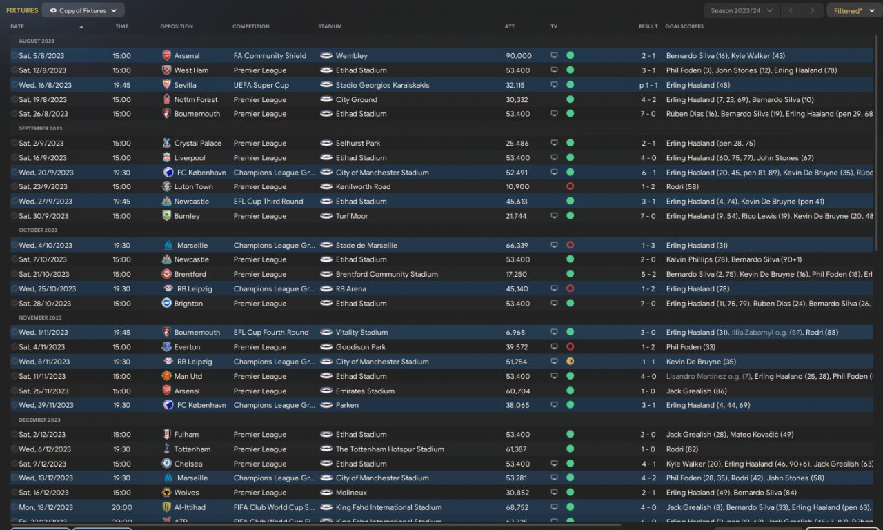Click the Luton Town club badge
The image size is (883, 530).
pos(167,187)
